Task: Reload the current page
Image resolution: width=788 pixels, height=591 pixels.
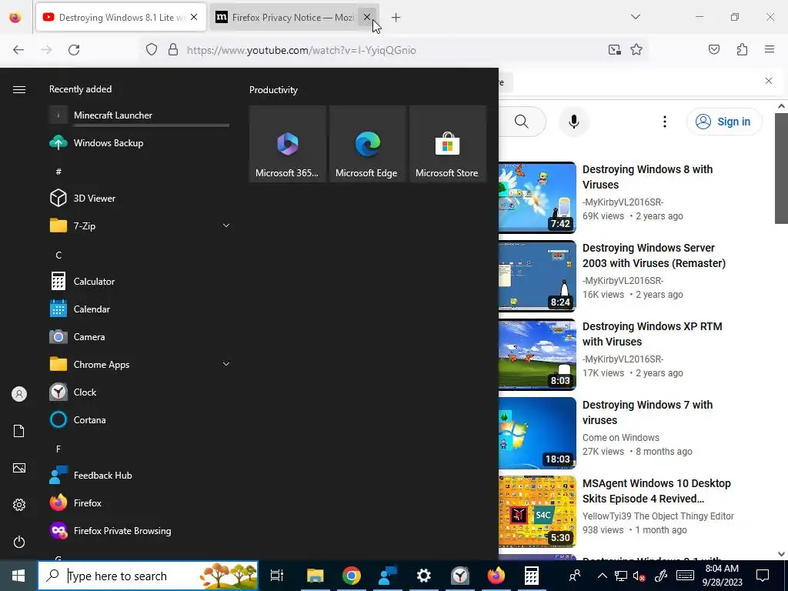Action: tap(74, 50)
